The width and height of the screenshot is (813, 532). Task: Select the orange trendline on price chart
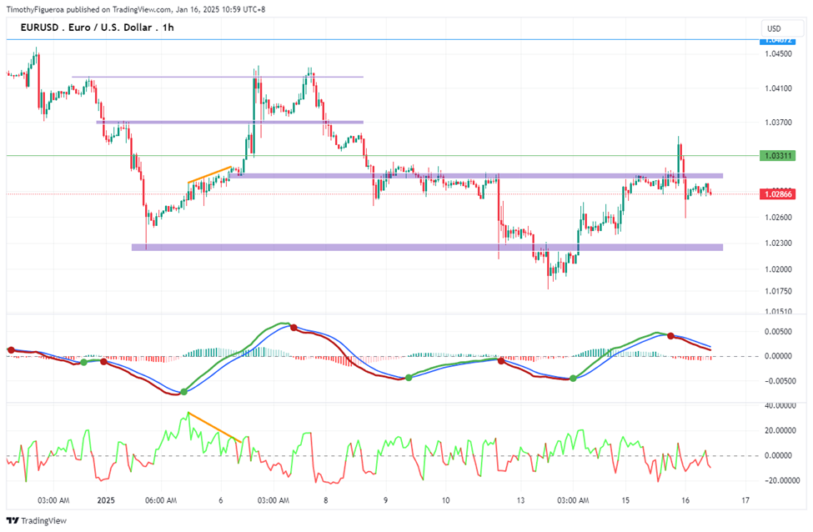coord(209,175)
